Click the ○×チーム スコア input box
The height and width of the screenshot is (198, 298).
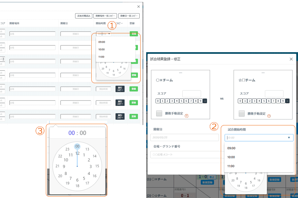[x=191, y=94]
